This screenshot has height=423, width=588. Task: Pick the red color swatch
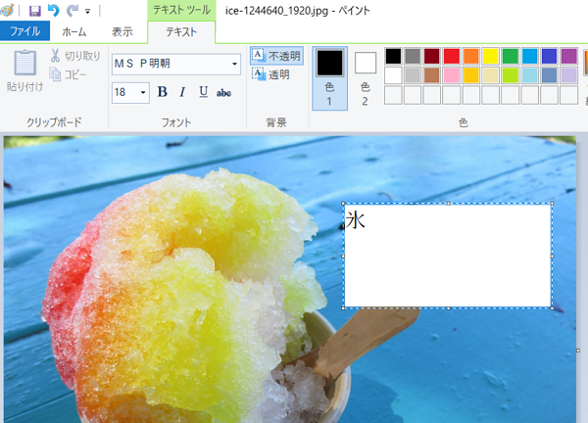point(452,56)
